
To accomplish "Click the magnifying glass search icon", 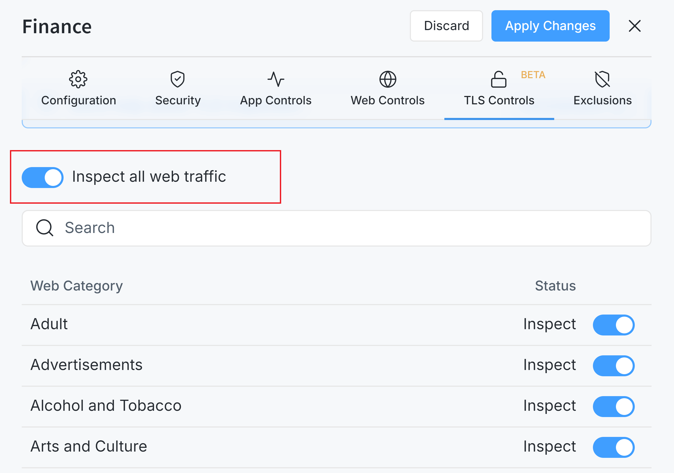I will 45,228.
